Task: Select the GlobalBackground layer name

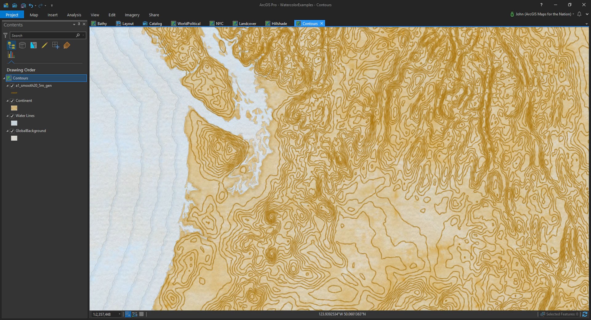Action: pos(31,131)
